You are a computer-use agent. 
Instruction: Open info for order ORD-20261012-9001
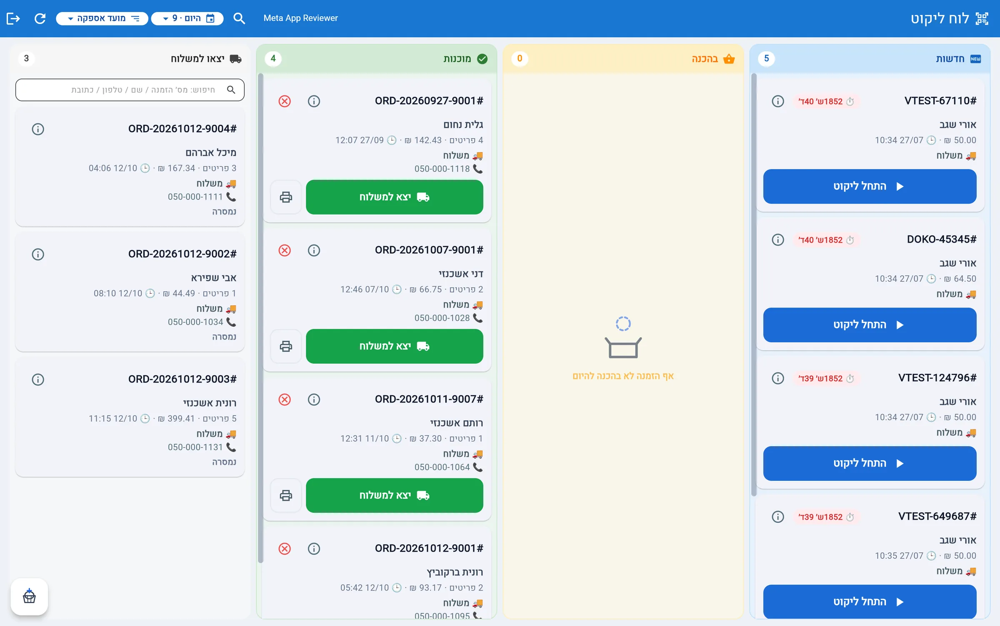(x=314, y=549)
